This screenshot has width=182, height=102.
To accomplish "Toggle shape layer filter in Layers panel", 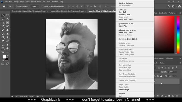I will pos(169,68).
